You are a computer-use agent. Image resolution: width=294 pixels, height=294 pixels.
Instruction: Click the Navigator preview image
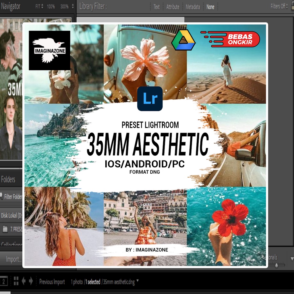(x=11, y=89)
